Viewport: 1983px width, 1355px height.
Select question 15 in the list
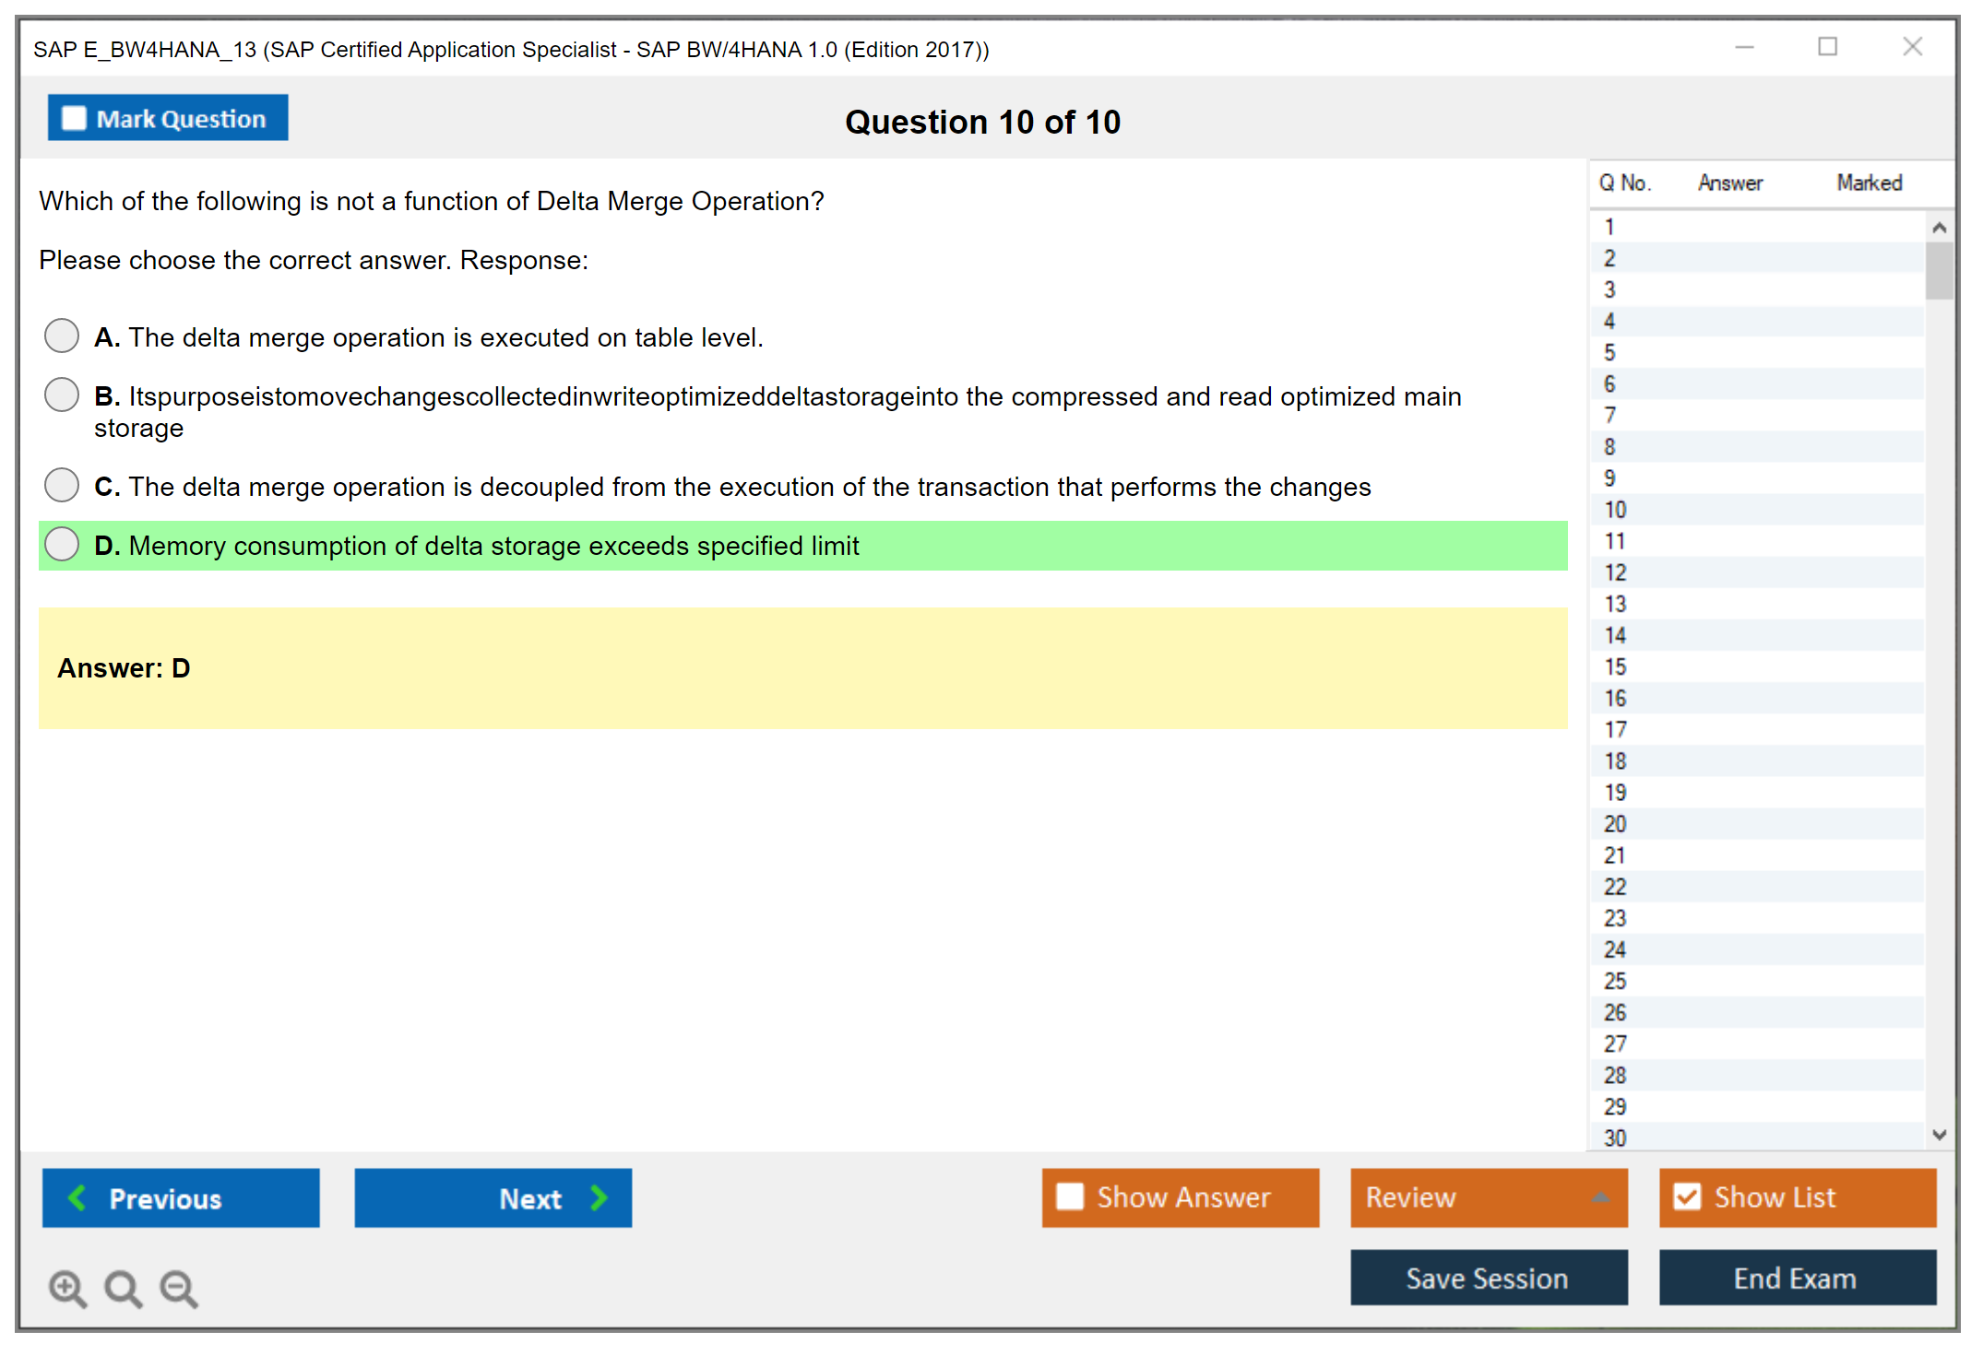tap(1615, 666)
